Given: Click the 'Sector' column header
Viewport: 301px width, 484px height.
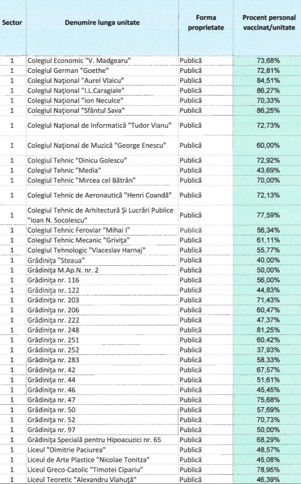Looking at the screenshot, I should (12, 22).
